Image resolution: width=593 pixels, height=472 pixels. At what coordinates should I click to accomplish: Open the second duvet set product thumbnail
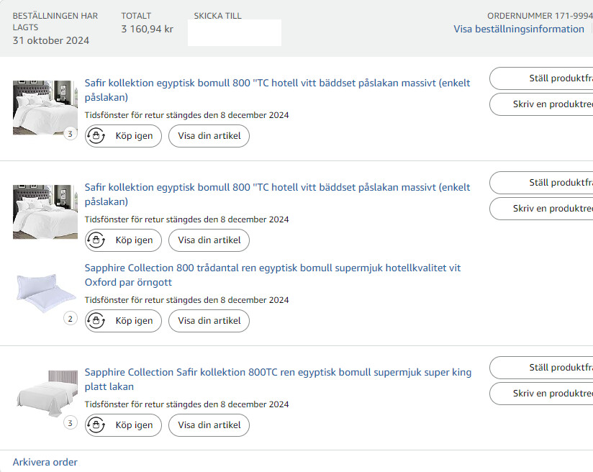(45, 212)
